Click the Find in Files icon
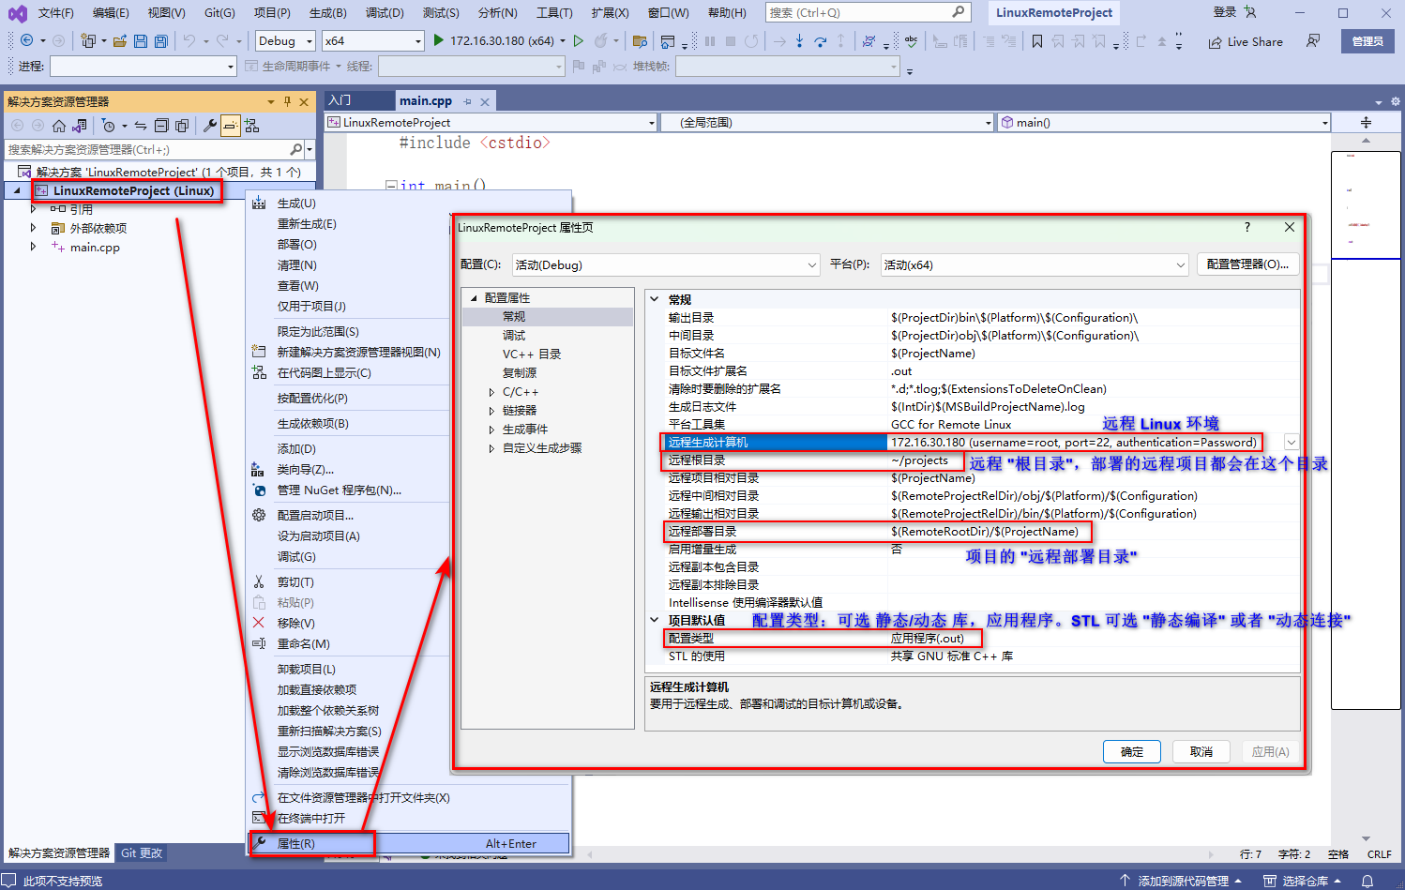The height and width of the screenshot is (890, 1405). pos(641,41)
